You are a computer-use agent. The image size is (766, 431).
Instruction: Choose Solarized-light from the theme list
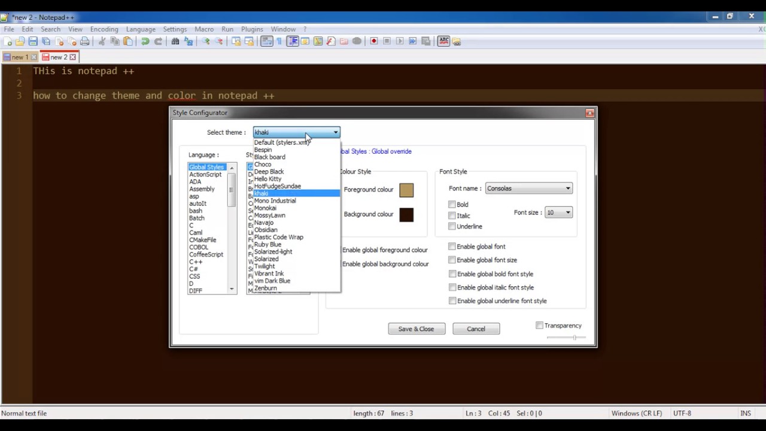click(296, 251)
